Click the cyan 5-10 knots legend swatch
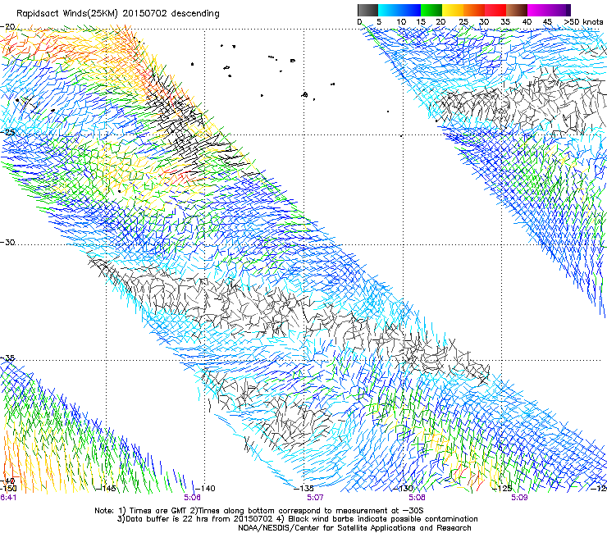This screenshot has height=533, width=607. (x=389, y=10)
